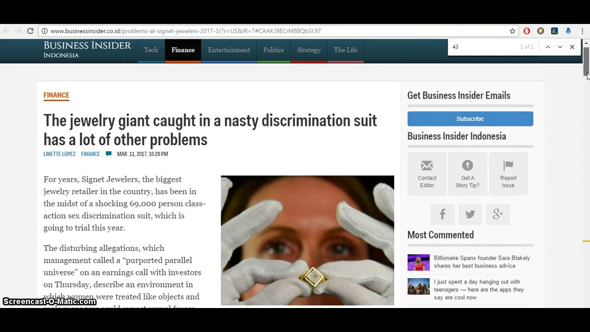
Task: Open the Tech section tab
Action: point(151,50)
